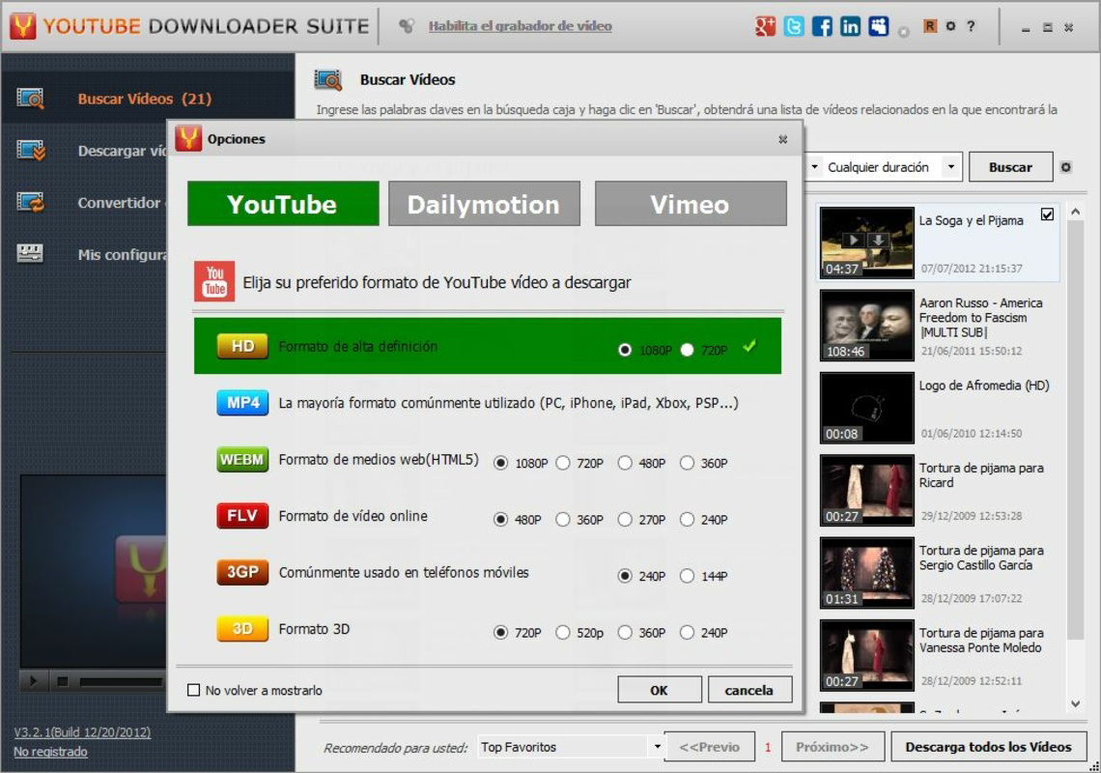The width and height of the screenshot is (1101, 773).
Task: Click download overlay on La Soga thumbnail
Action: point(878,241)
